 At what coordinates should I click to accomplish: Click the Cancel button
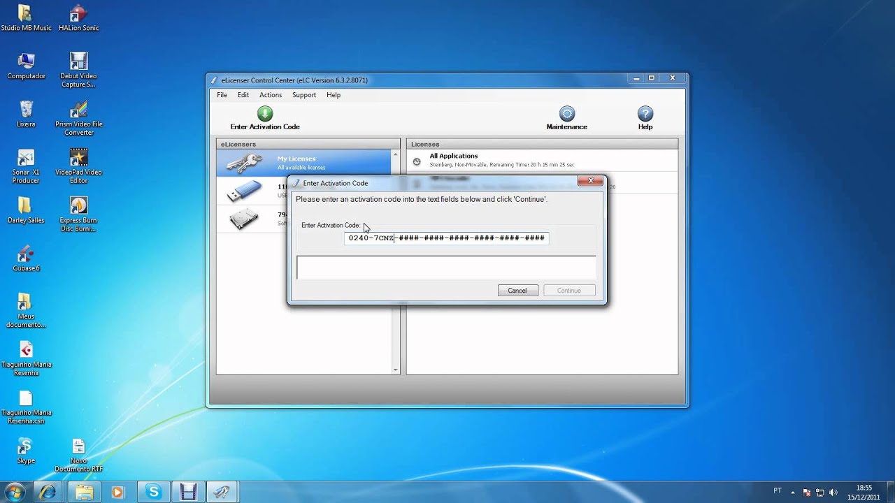pyautogui.click(x=517, y=291)
